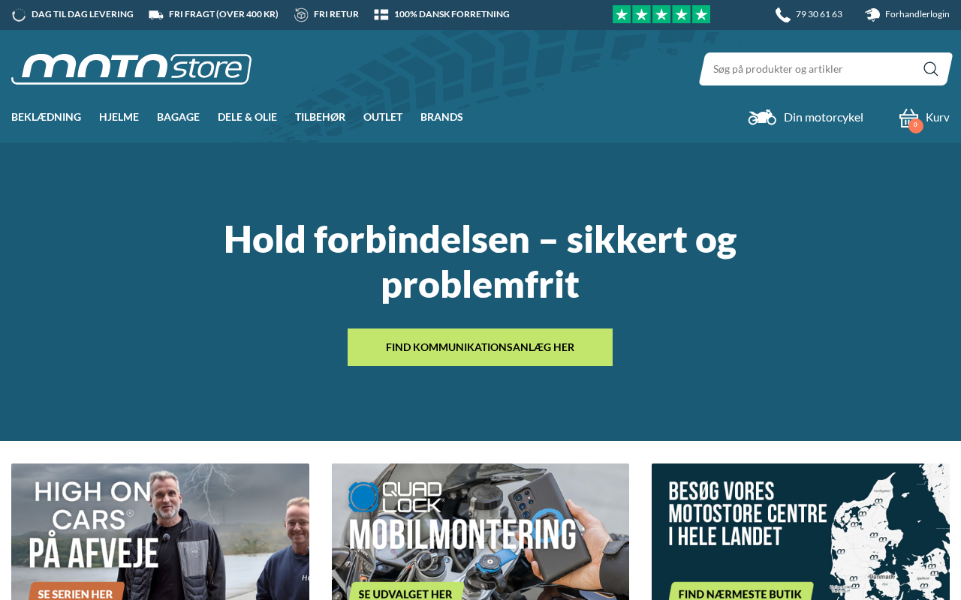Click the delivery truck icon for Fri fragt
This screenshot has width=961, height=600.
coord(156,14)
